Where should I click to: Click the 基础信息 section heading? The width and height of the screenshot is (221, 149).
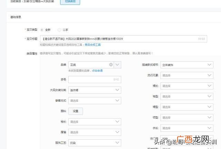tap(16, 17)
